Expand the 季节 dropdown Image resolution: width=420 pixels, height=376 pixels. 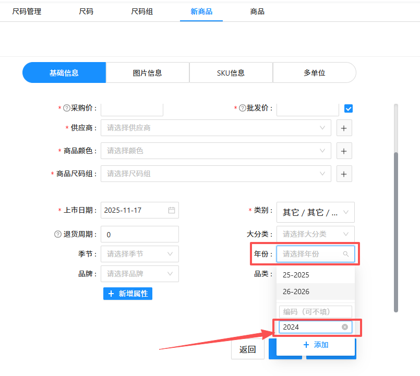click(x=139, y=254)
